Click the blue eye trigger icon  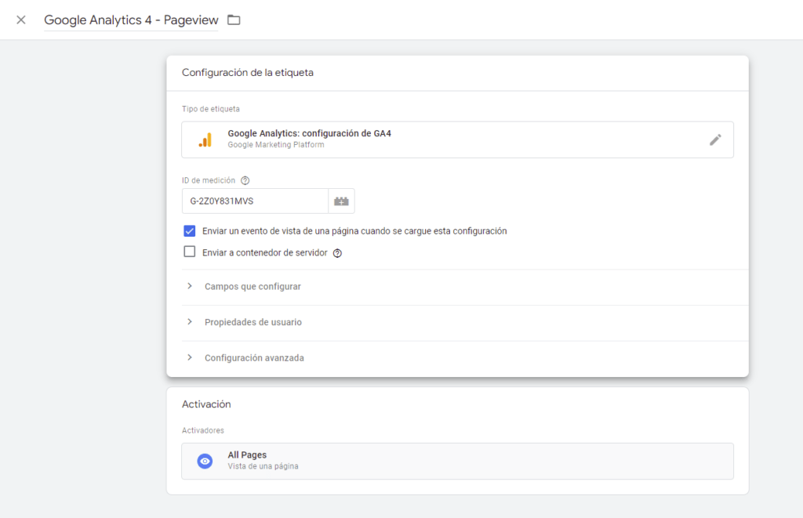pyautogui.click(x=205, y=461)
